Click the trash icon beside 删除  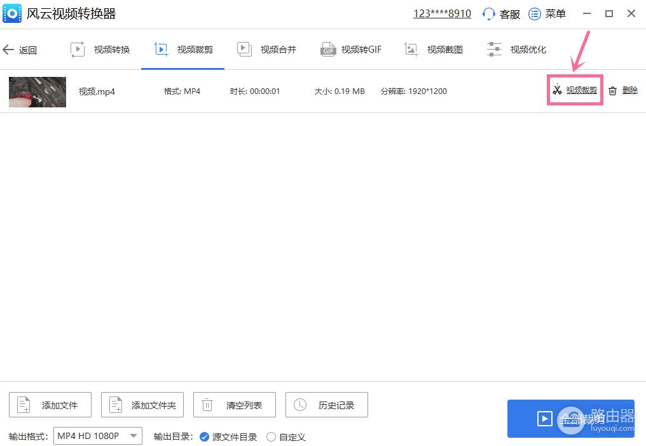[612, 91]
